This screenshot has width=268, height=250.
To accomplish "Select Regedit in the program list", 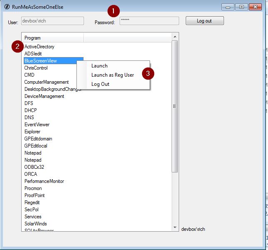I will pyautogui.click(x=32, y=202).
